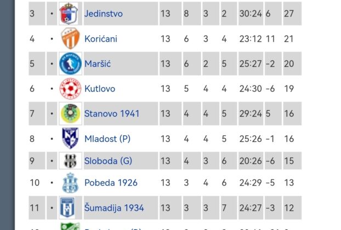Go to Stanovo 1941 team page
The width and height of the screenshot is (341, 230).
pyautogui.click(x=111, y=114)
